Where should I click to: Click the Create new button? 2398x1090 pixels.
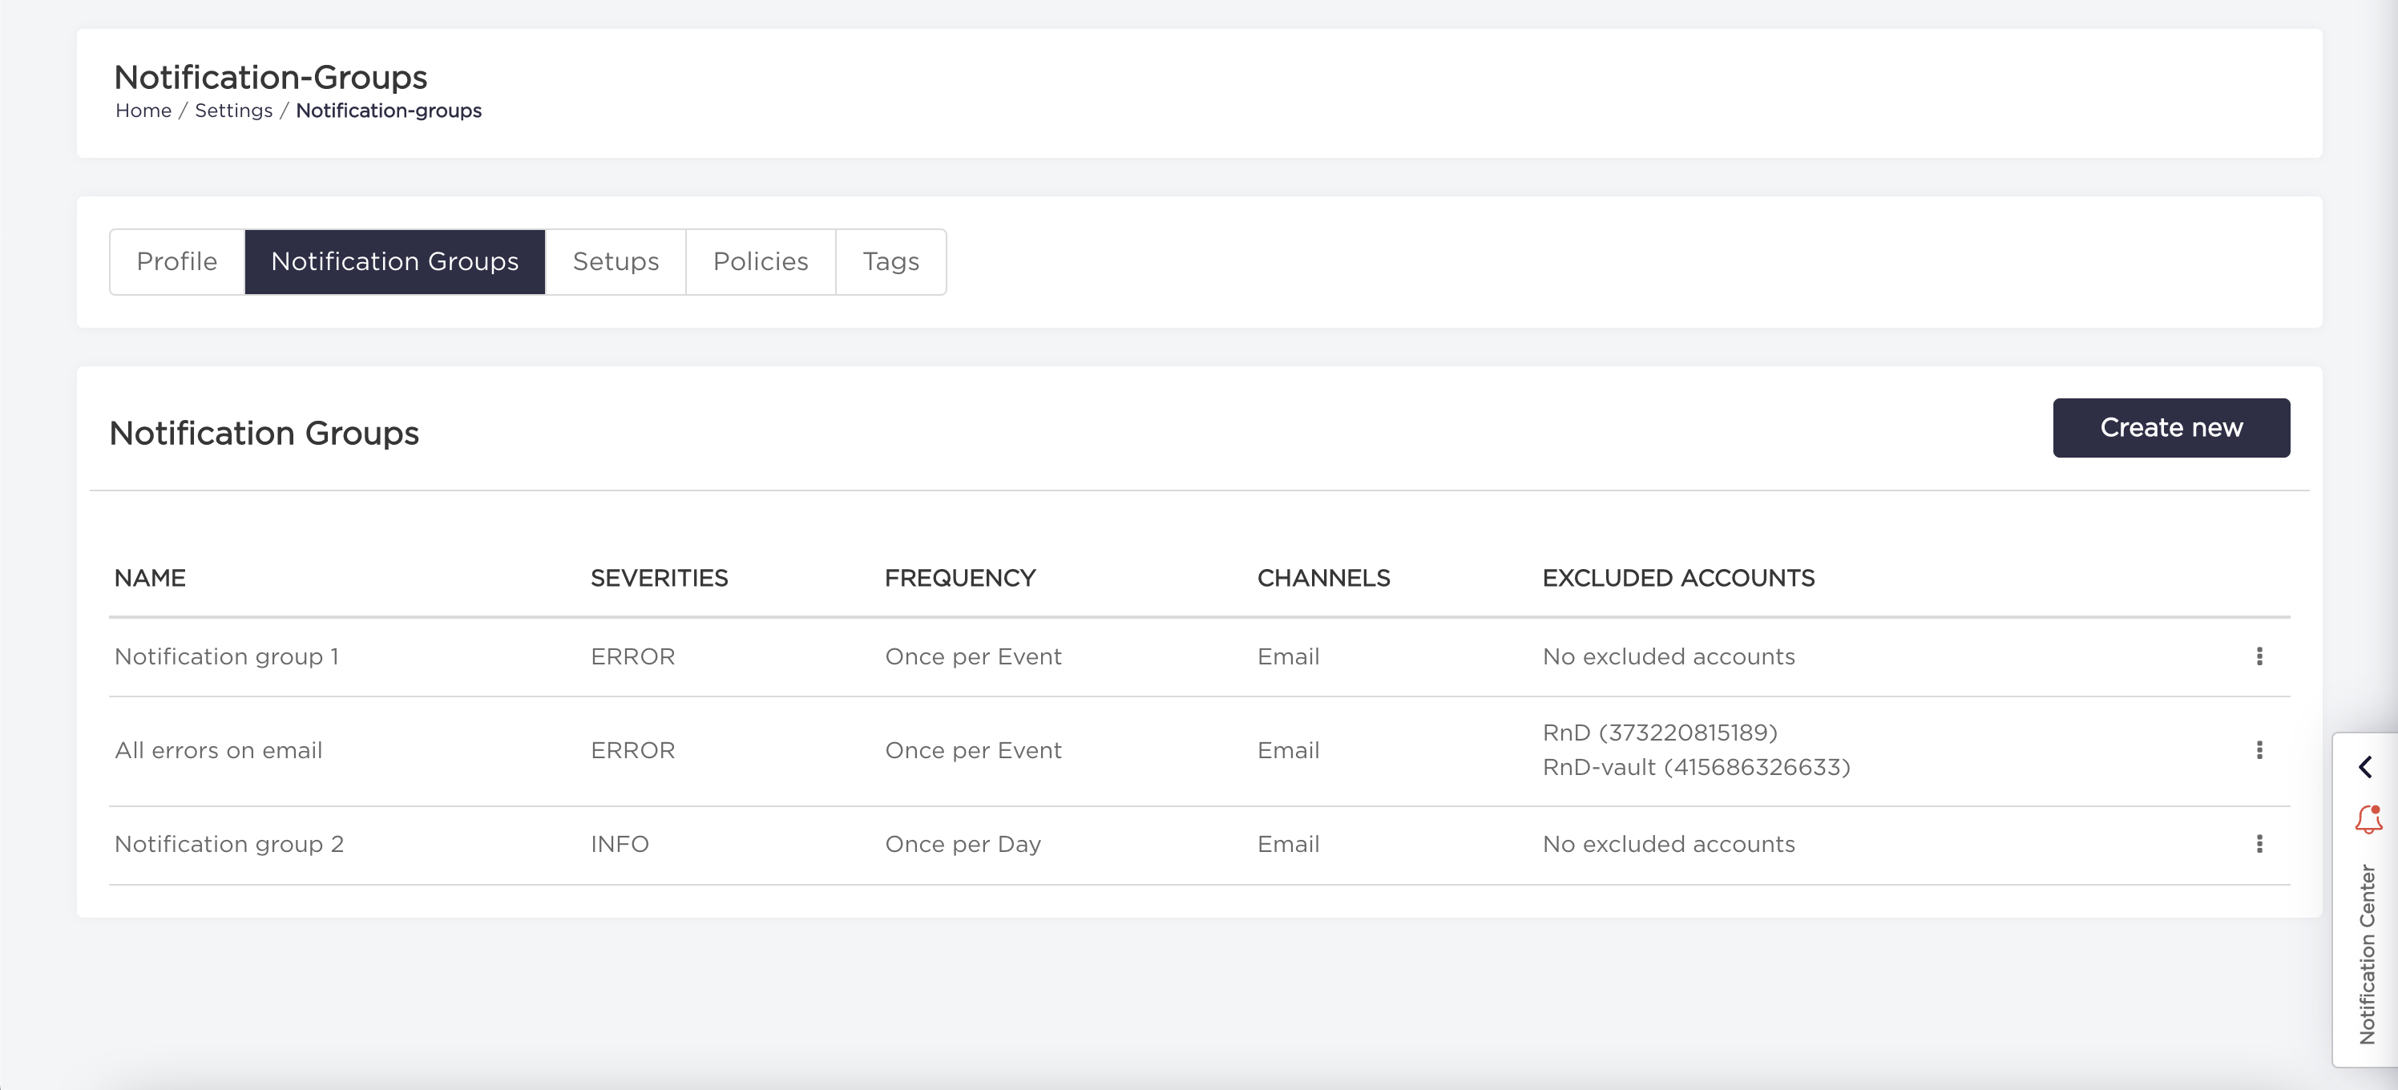coord(2172,427)
